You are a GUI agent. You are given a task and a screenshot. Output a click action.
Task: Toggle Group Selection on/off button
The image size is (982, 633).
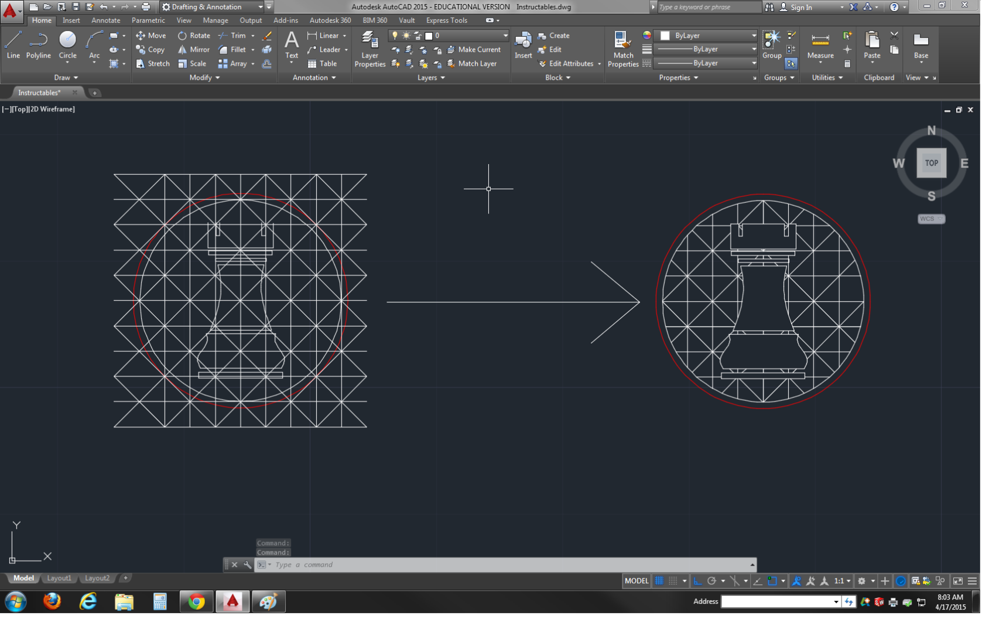point(791,64)
